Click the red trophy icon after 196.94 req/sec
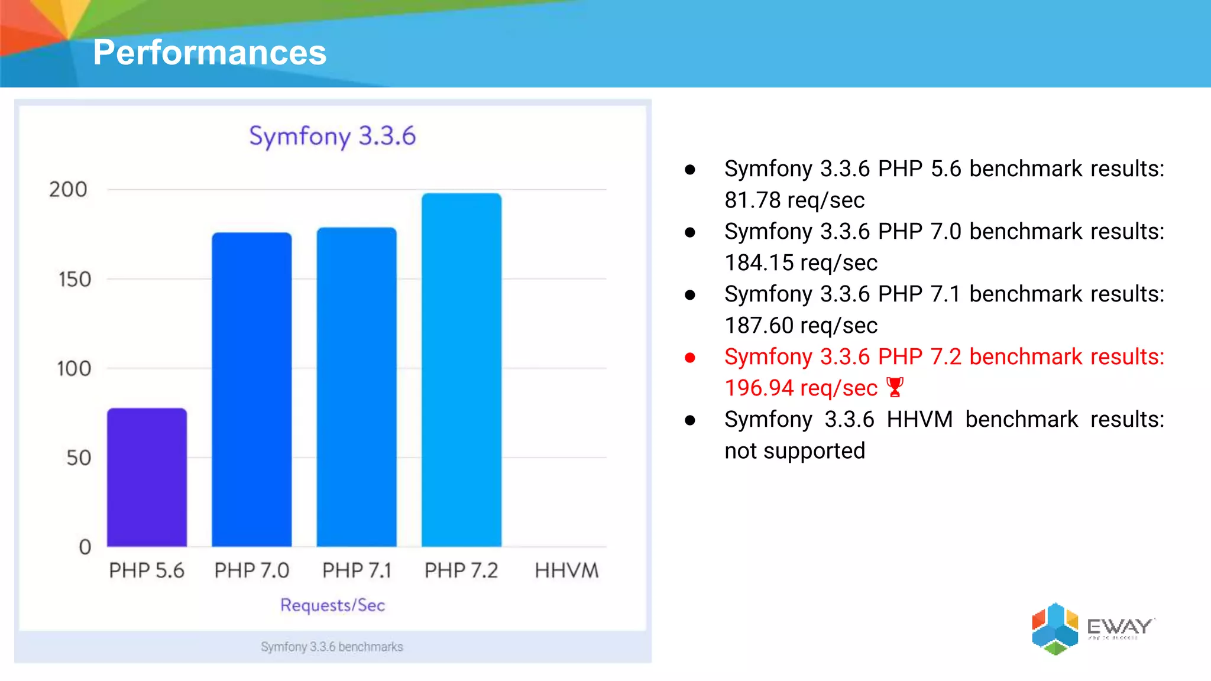The image size is (1211, 681). pyautogui.click(x=895, y=388)
